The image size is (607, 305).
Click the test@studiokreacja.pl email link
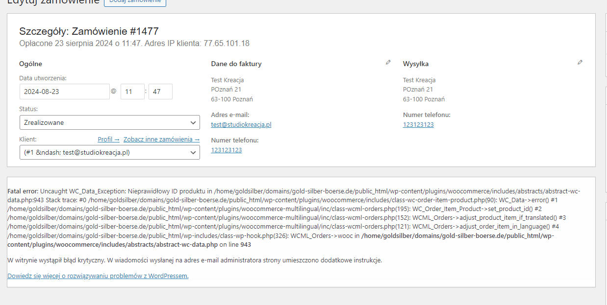tap(241, 124)
